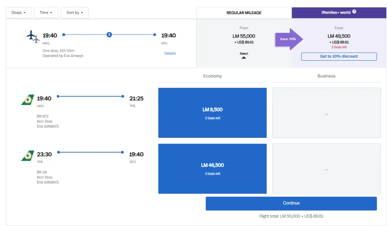Open the flight Details link
The image size is (387, 226).
(x=170, y=53)
